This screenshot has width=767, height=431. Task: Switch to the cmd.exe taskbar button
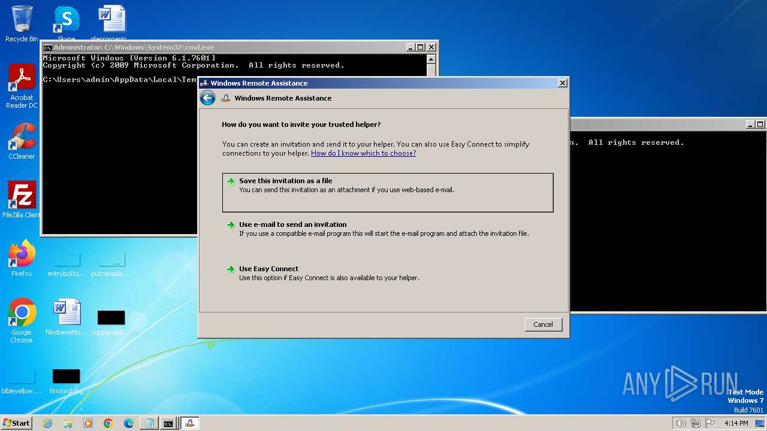pos(169,423)
